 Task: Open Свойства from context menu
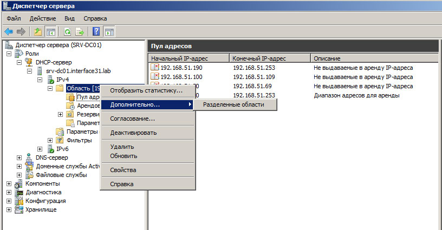(148, 170)
